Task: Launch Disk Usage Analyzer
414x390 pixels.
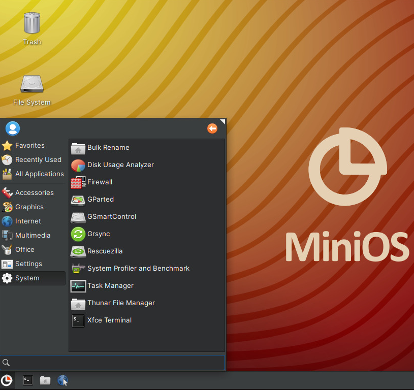Action: 120,165
